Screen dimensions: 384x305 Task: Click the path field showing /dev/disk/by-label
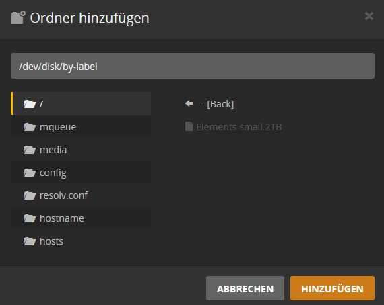[x=193, y=66]
